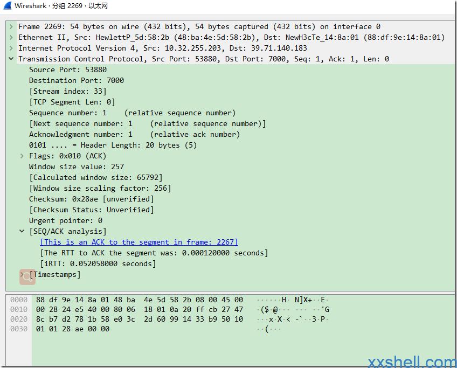Select the Urgent pointer: 0 line
Viewport: 457px width, 368px height.
coord(66,221)
